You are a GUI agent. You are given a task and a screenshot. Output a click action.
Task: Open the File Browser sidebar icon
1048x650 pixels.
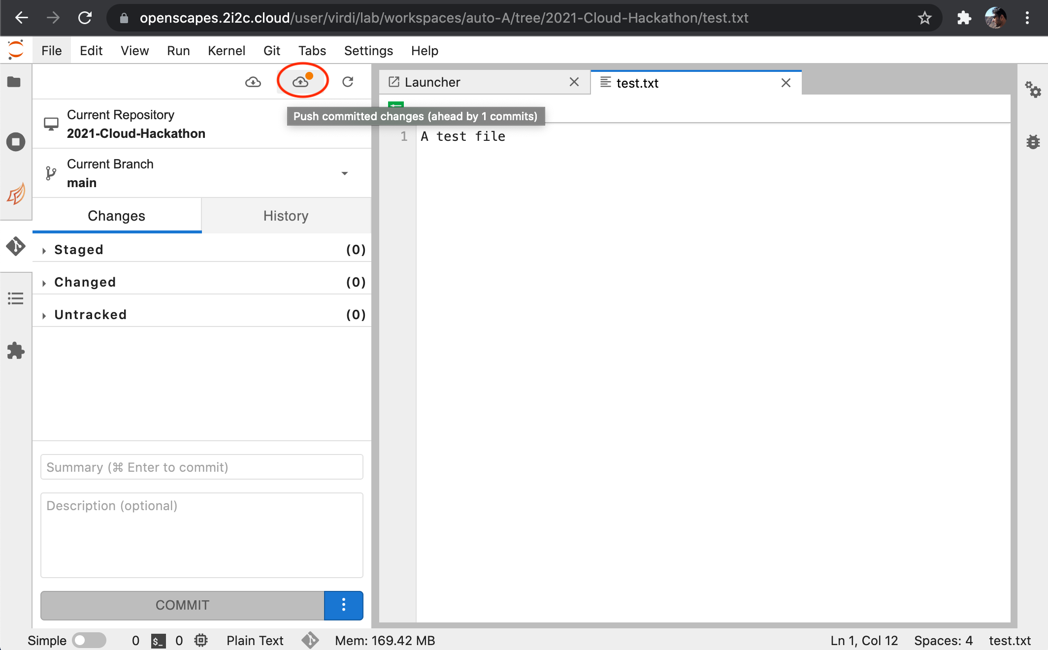point(14,82)
